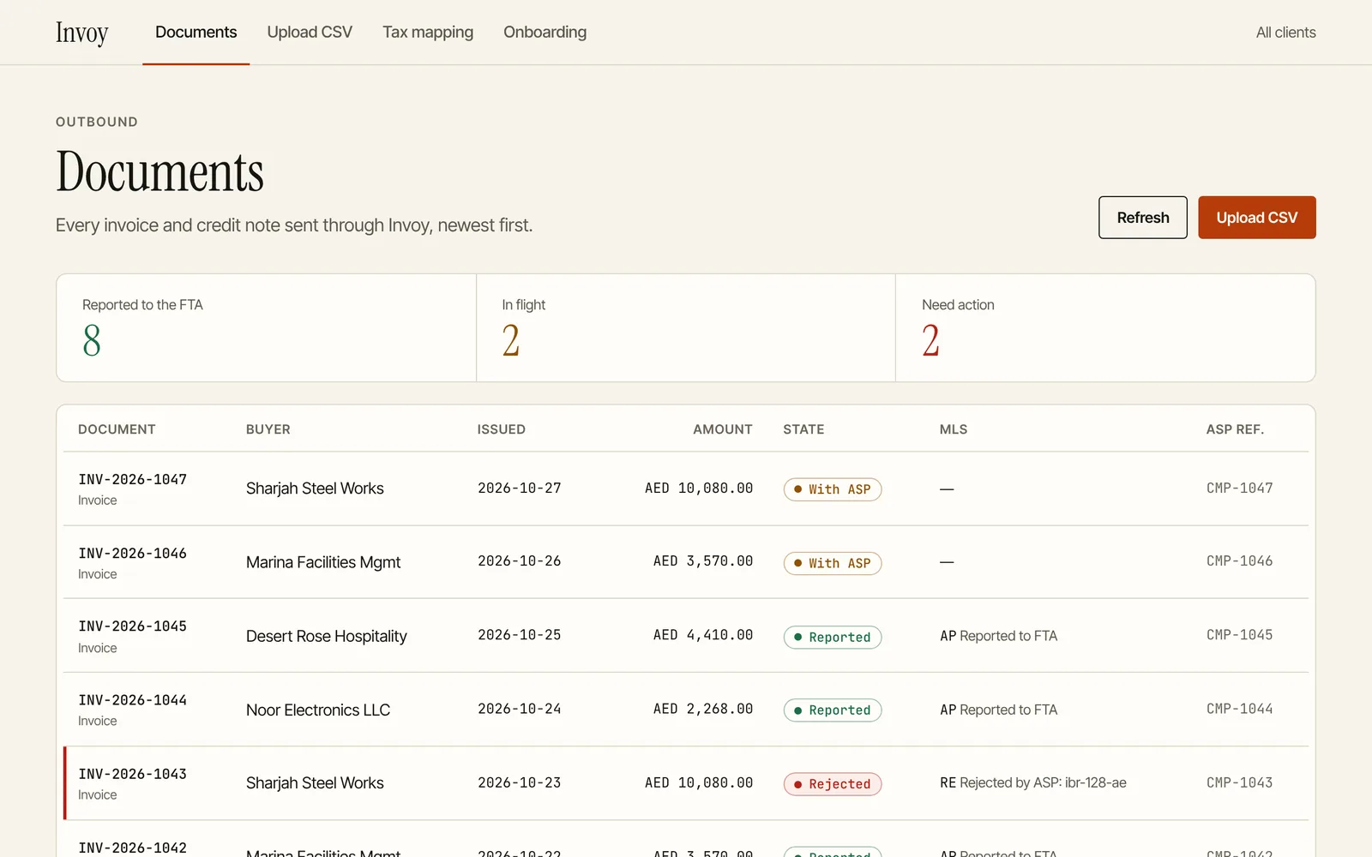
Task: Open document INV-2026-1045
Action: click(132, 626)
